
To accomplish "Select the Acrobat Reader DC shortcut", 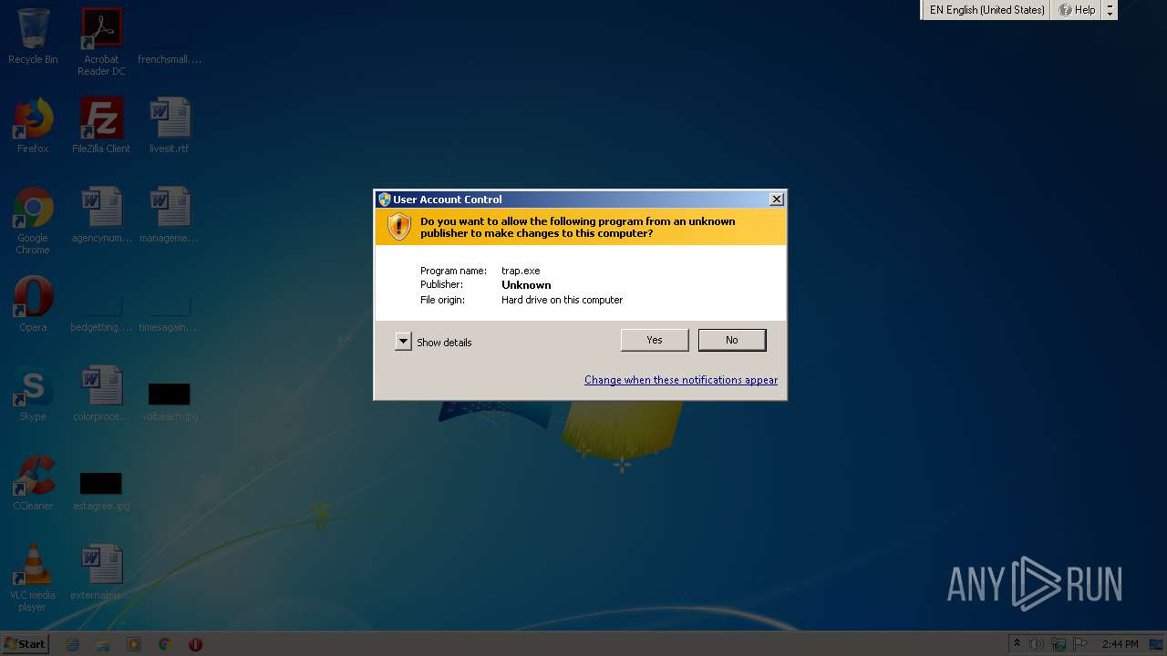I will point(101,42).
